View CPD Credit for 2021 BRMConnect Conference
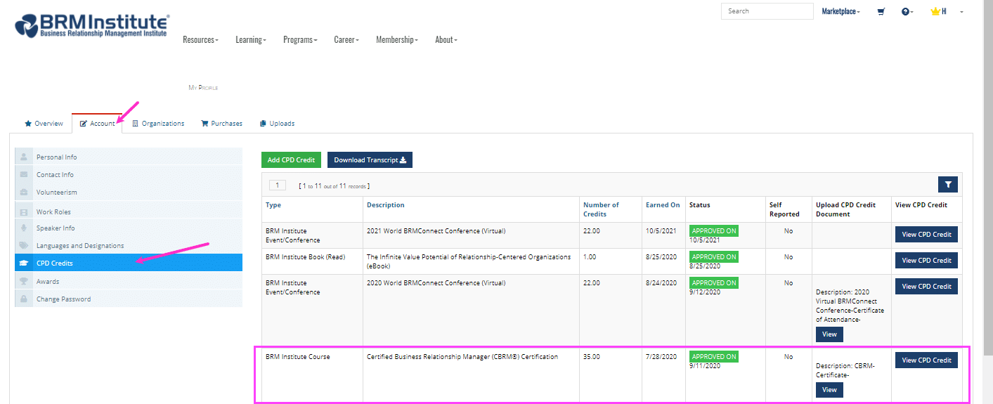 926,235
